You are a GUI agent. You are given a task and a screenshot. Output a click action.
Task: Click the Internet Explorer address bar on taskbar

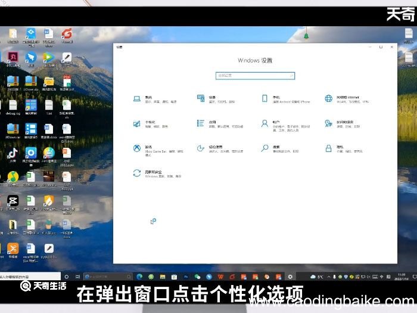pyautogui.click(x=108, y=277)
